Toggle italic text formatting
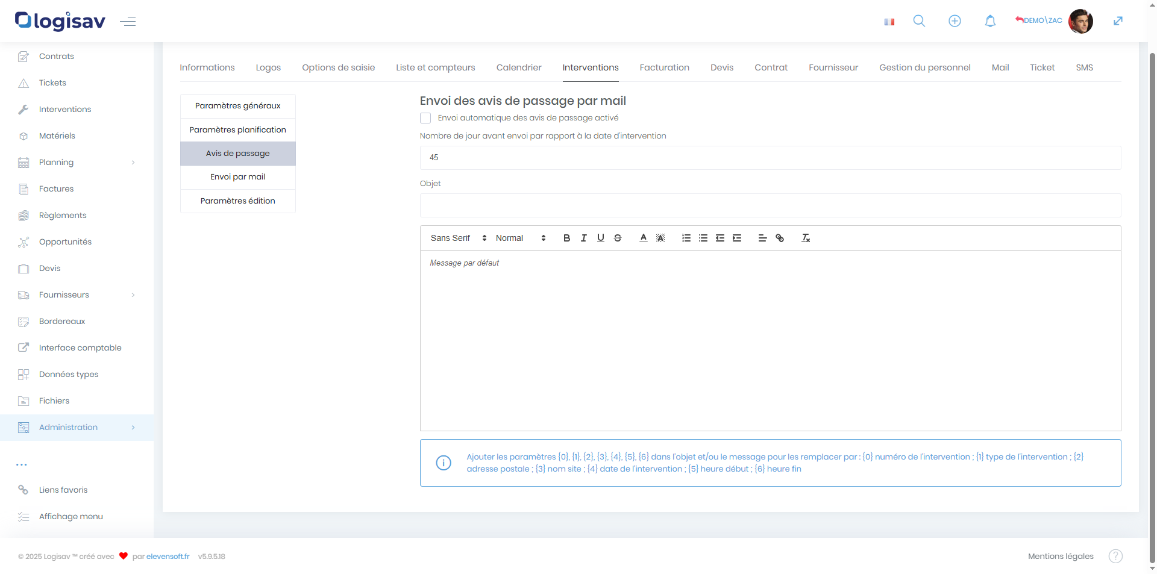1157x574 pixels. coord(583,238)
